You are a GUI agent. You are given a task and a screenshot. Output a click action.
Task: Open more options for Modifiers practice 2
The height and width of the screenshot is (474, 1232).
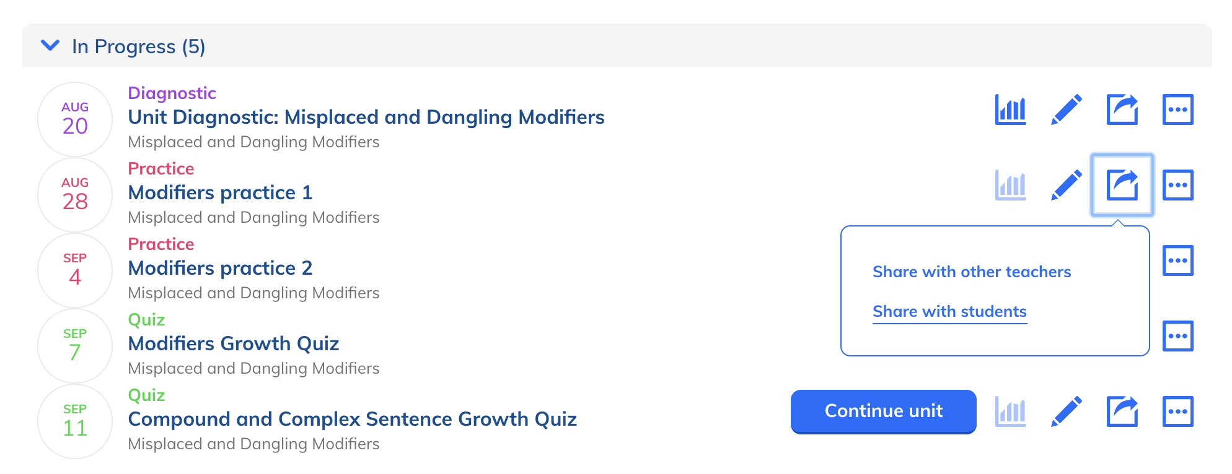(x=1178, y=261)
